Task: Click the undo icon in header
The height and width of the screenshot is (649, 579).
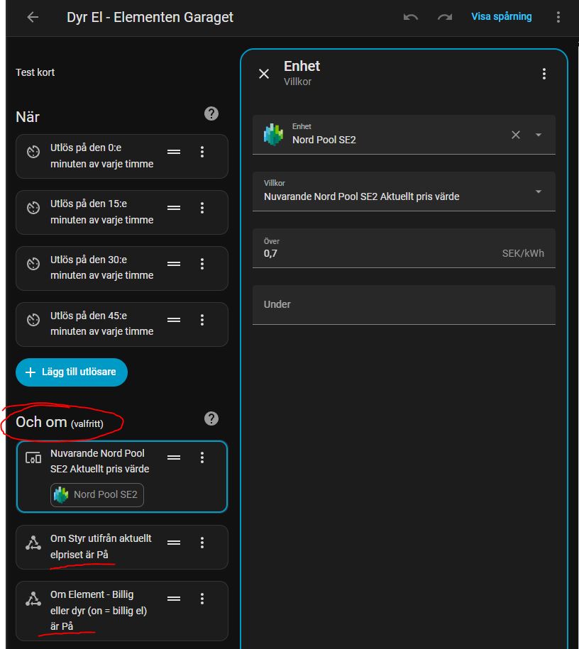Action: coord(410,17)
